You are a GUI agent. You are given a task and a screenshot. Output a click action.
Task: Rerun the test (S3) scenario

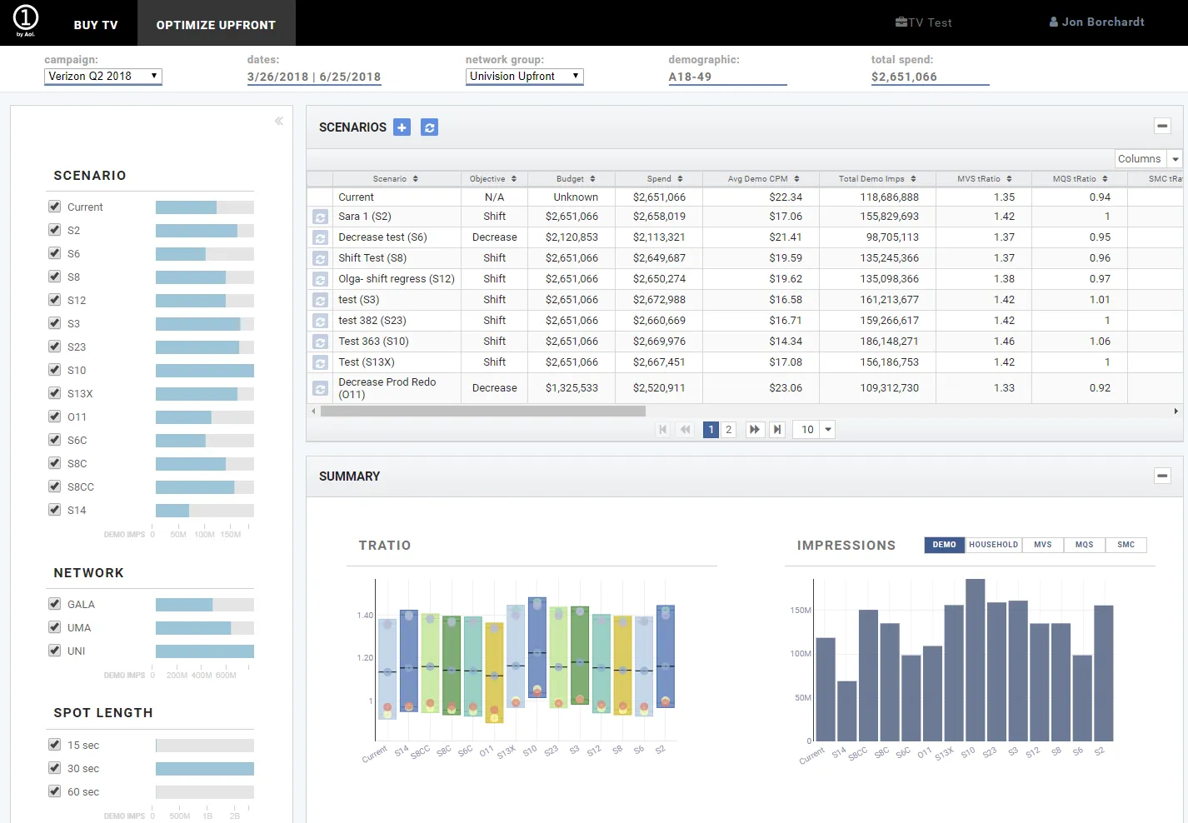[320, 300]
